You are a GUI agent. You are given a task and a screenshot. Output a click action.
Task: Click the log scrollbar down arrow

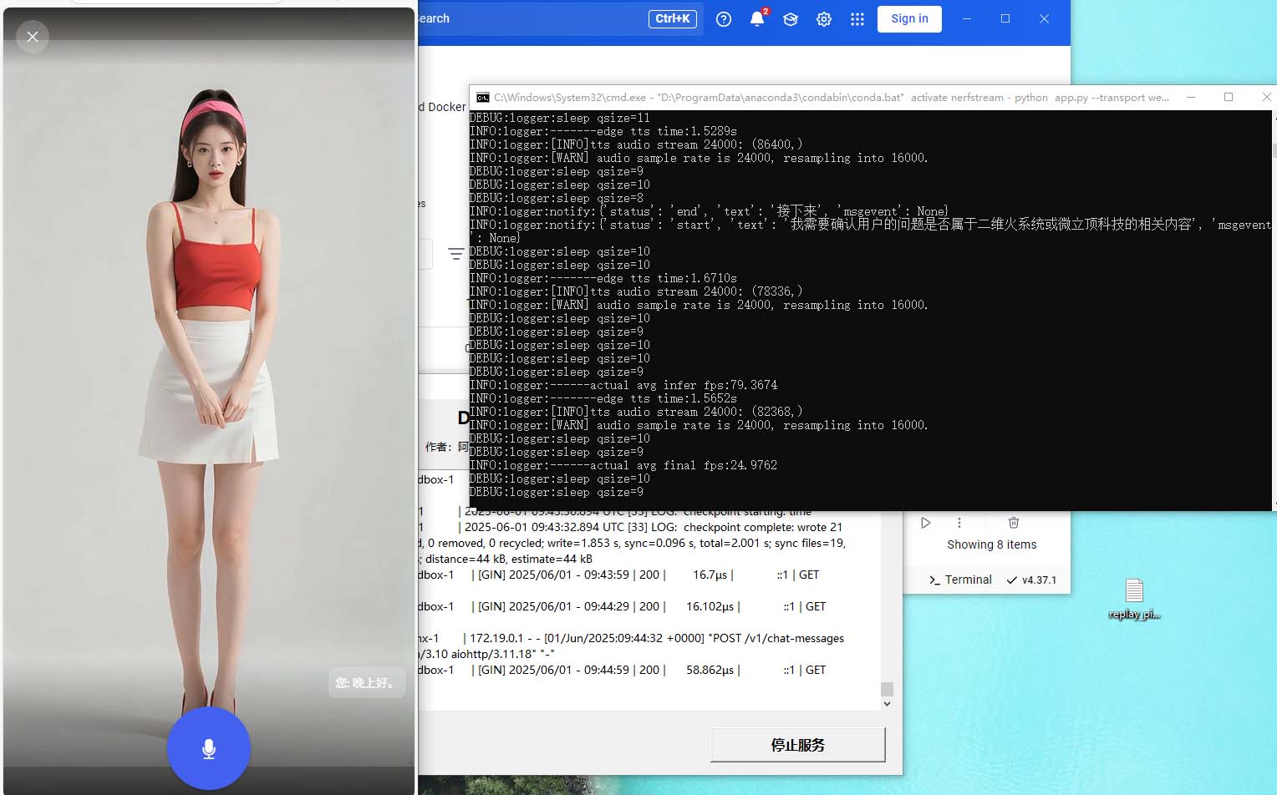(887, 704)
